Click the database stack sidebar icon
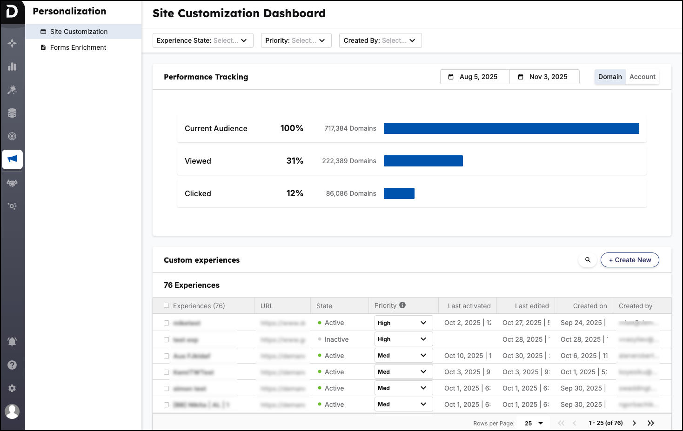 click(x=12, y=113)
